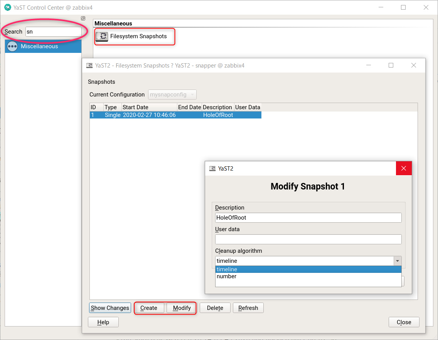This screenshot has height=340, width=438.
Task: Click the Show Changes button
Action: (x=110, y=308)
